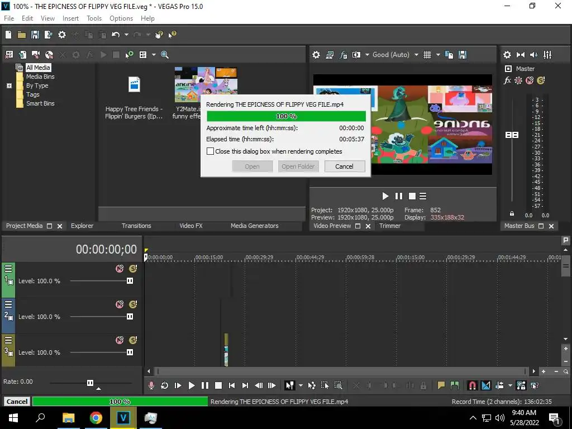This screenshot has height=429, width=572.
Task: Click the Downmix Output icon in Master Bus
Action: pyautogui.click(x=521, y=55)
